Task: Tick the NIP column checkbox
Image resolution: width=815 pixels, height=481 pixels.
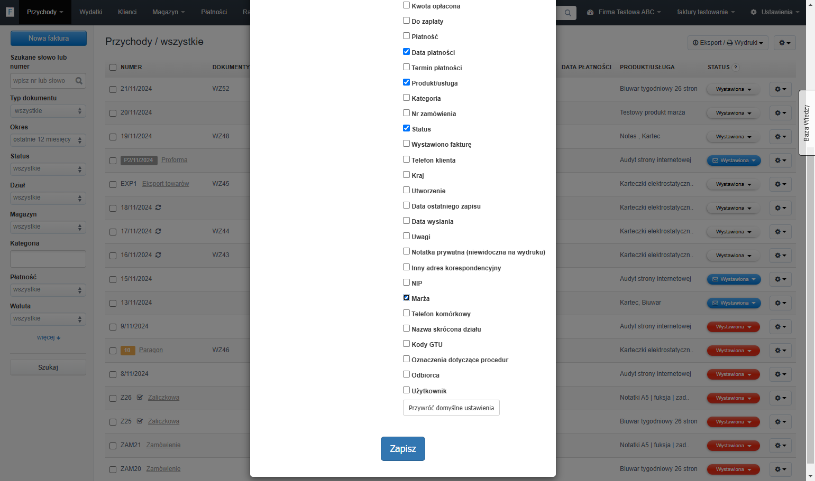Action: [x=406, y=282]
